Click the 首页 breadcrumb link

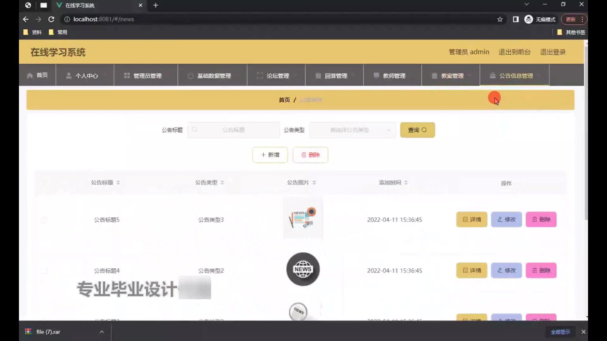tap(284, 100)
